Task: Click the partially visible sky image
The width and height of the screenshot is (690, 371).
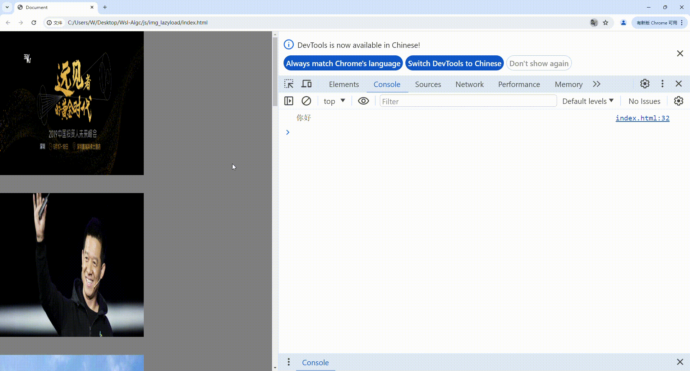Action: point(72,363)
